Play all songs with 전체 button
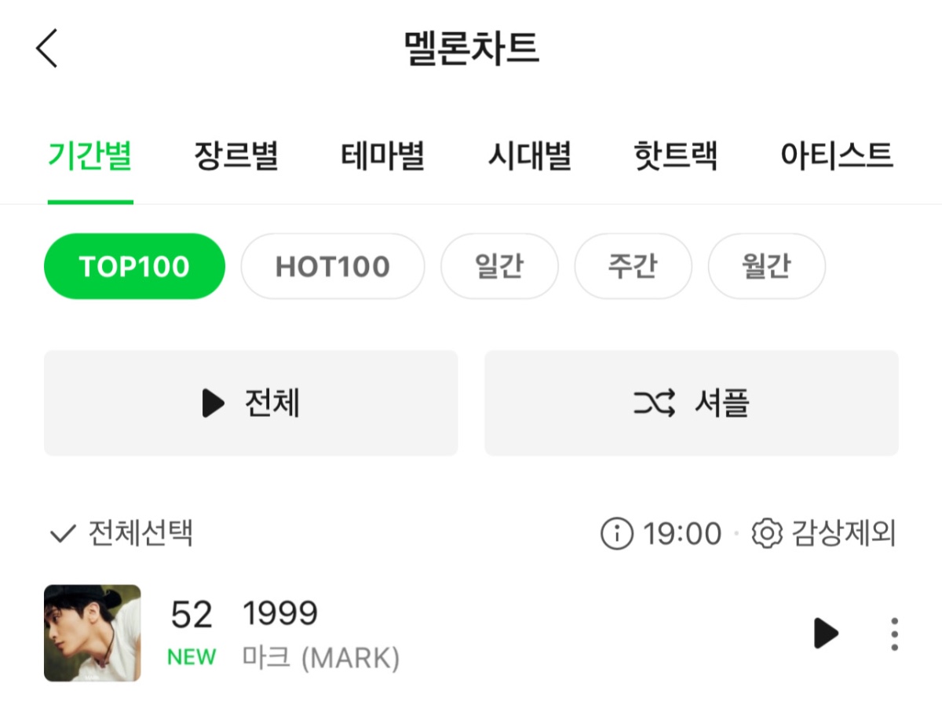 (x=250, y=403)
